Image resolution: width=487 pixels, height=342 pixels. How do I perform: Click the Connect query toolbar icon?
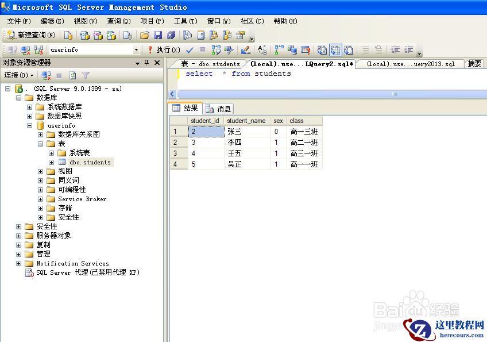(x=12, y=50)
